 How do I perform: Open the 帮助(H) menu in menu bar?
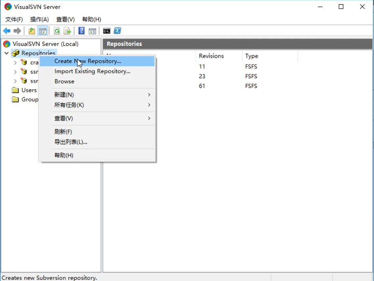(92, 19)
